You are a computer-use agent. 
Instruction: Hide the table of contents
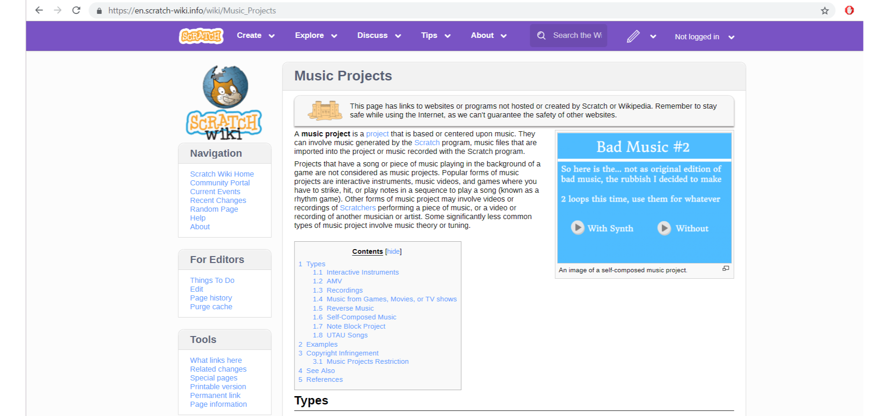click(x=393, y=251)
